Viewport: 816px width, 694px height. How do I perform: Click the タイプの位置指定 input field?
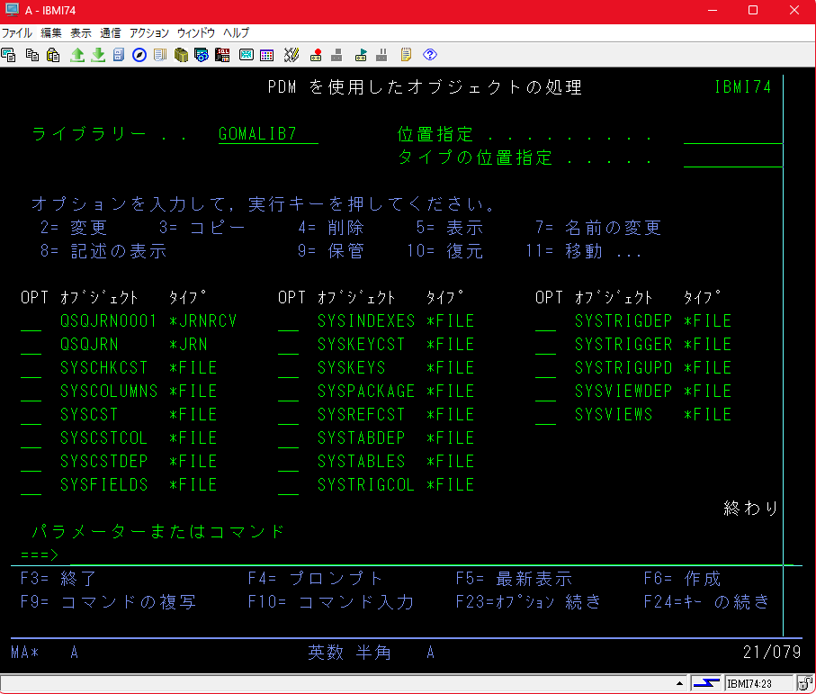click(732, 158)
